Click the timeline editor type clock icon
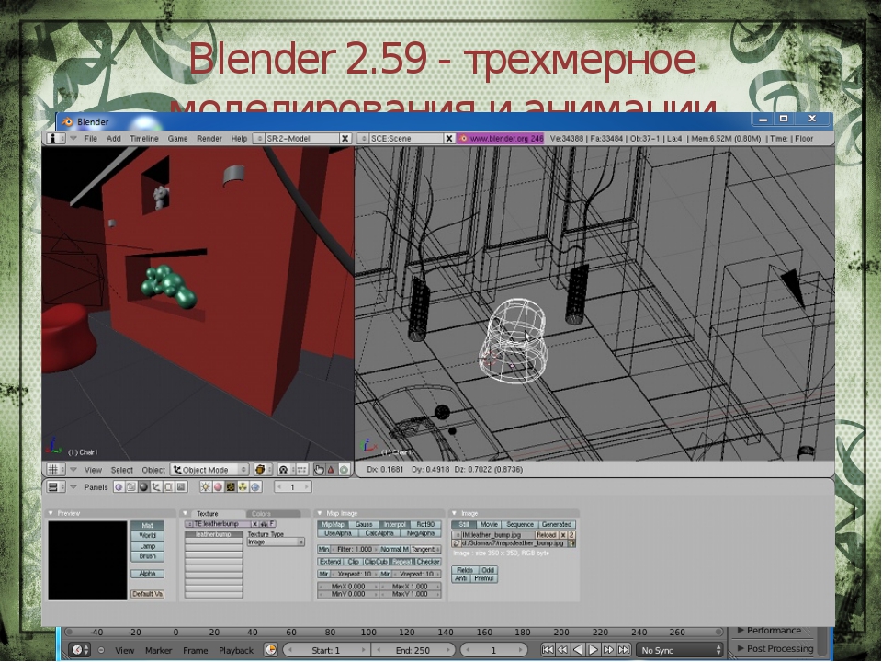 click(x=77, y=650)
